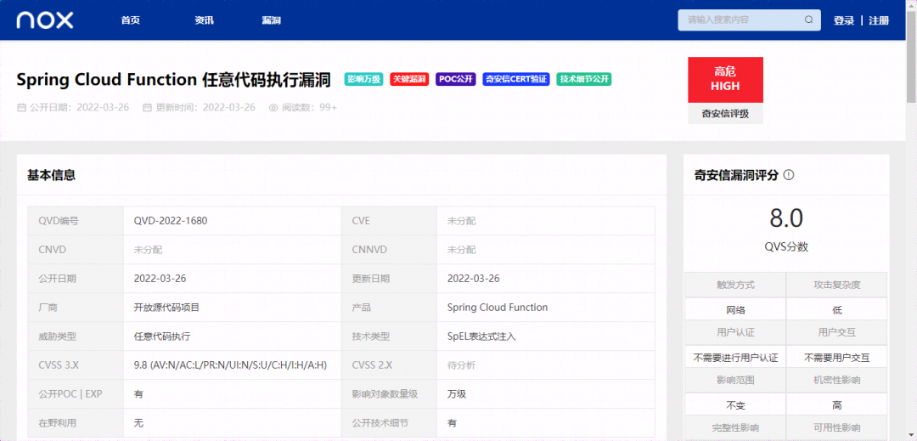Click the 不需要进行用户认证 cell
The width and height of the screenshot is (917, 441).
click(x=735, y=358)
